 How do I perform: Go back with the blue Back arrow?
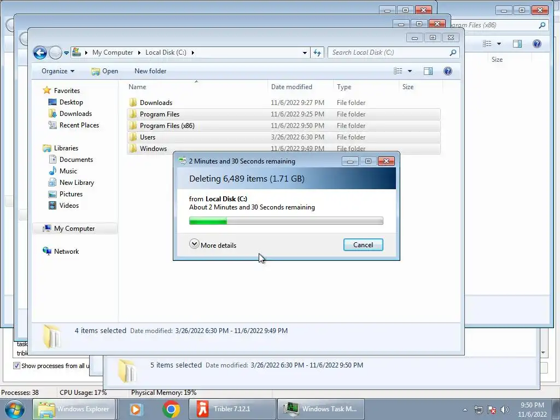pos(40,53)
